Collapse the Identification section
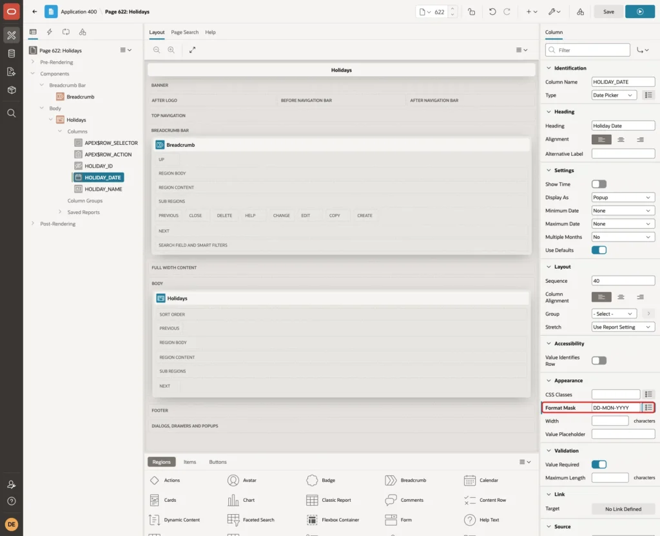 pyautogui.click(x=548, y=68)
